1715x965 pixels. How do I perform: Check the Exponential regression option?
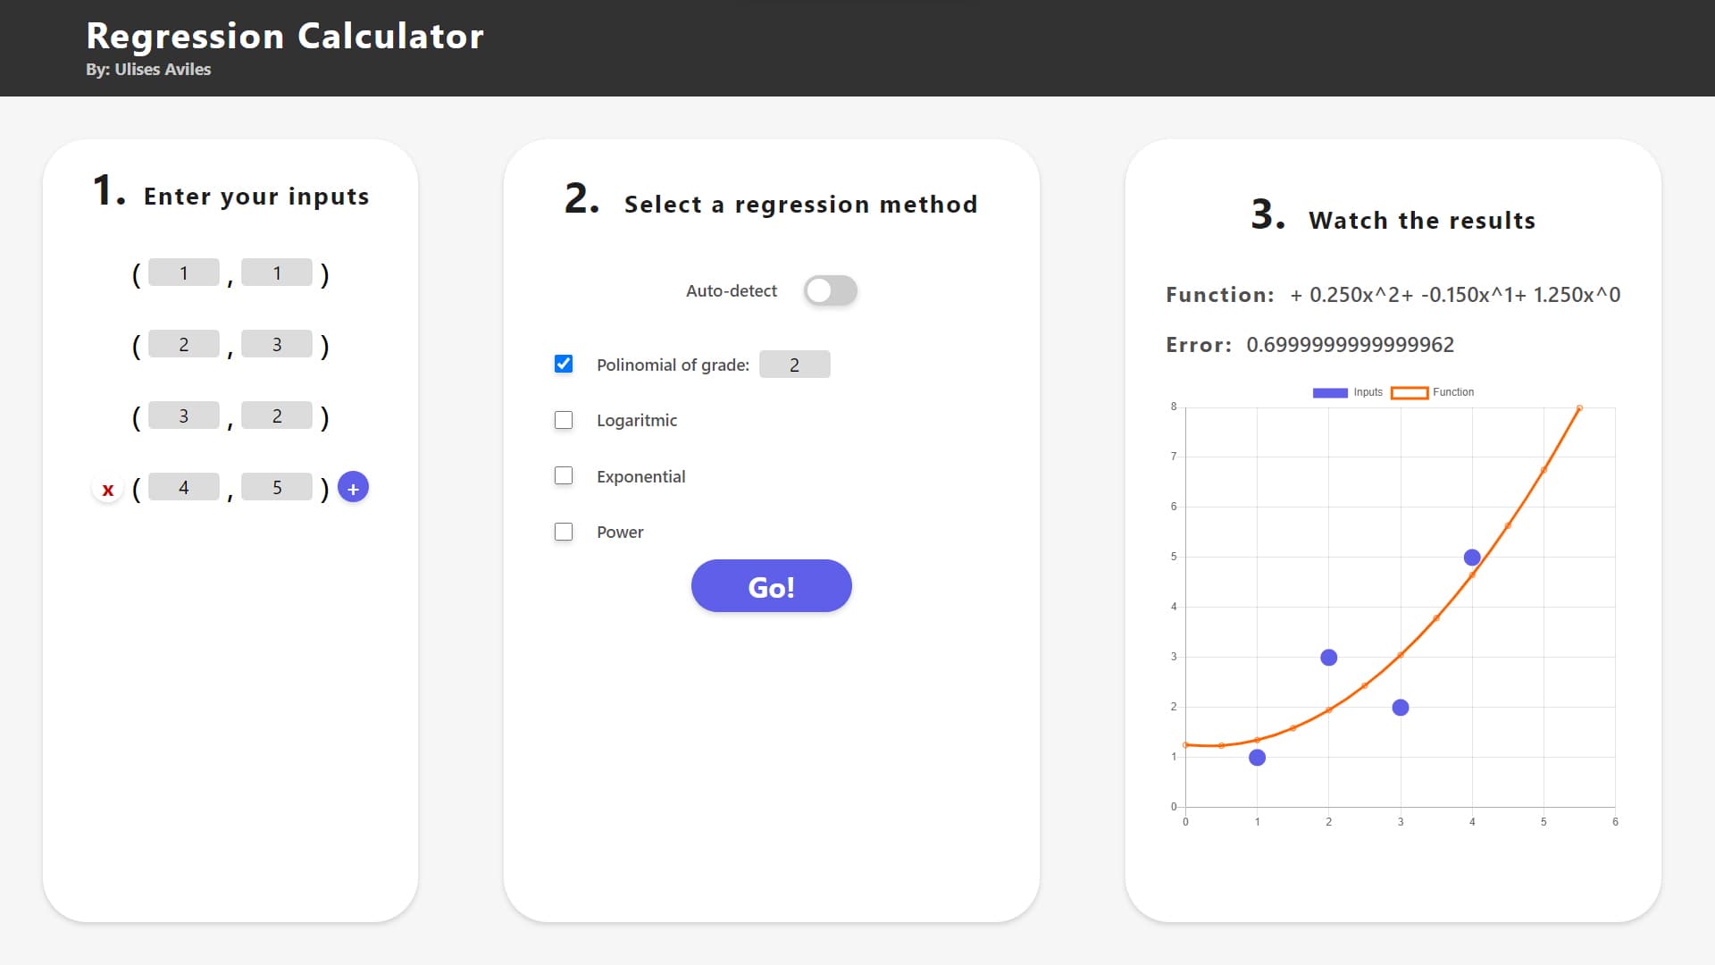pos(564,475)
